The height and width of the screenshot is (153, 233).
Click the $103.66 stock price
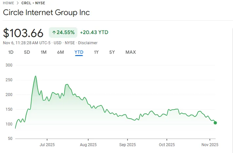coord(23,33)
